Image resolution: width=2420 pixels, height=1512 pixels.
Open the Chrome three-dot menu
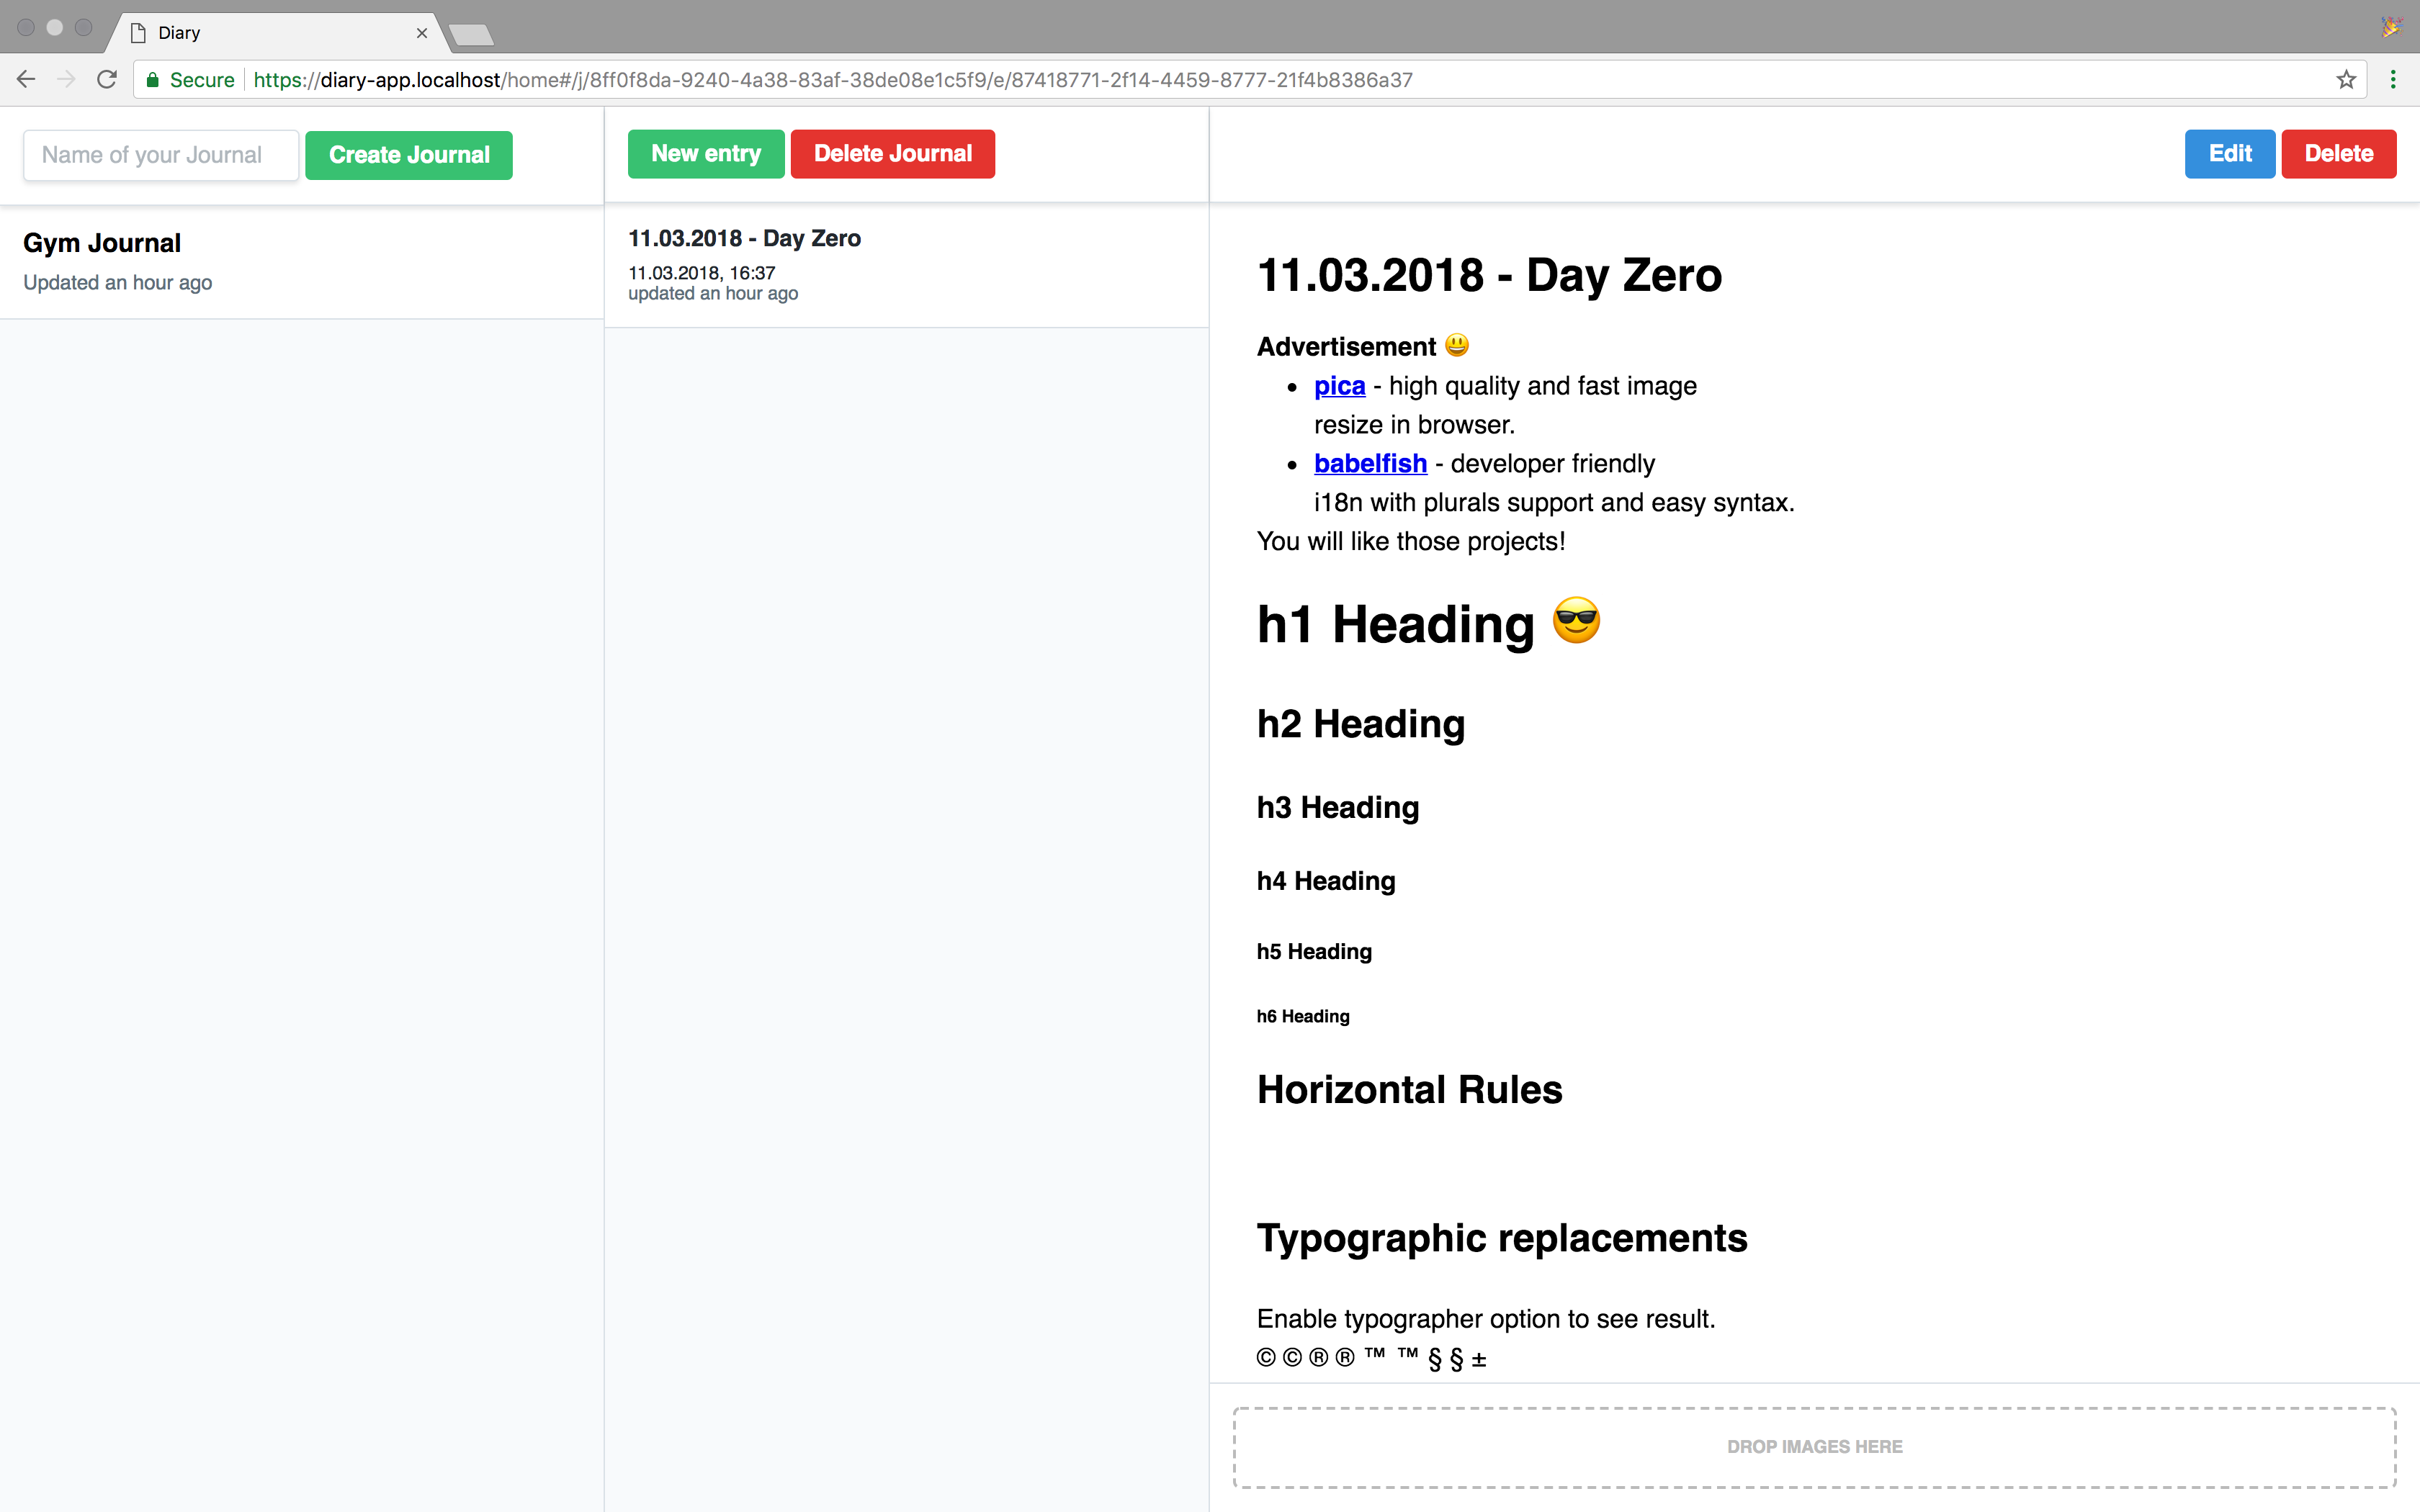2394,79
